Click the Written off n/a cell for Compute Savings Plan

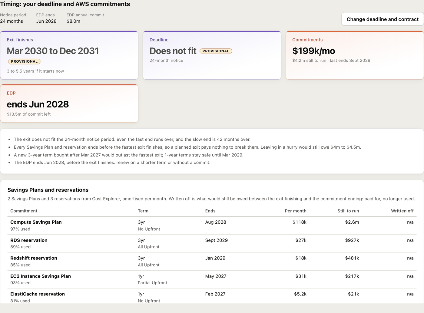tap(410, 222)
